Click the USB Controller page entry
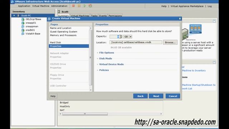Viewport: 229px width, 129px height. click(x=58, y=86)
